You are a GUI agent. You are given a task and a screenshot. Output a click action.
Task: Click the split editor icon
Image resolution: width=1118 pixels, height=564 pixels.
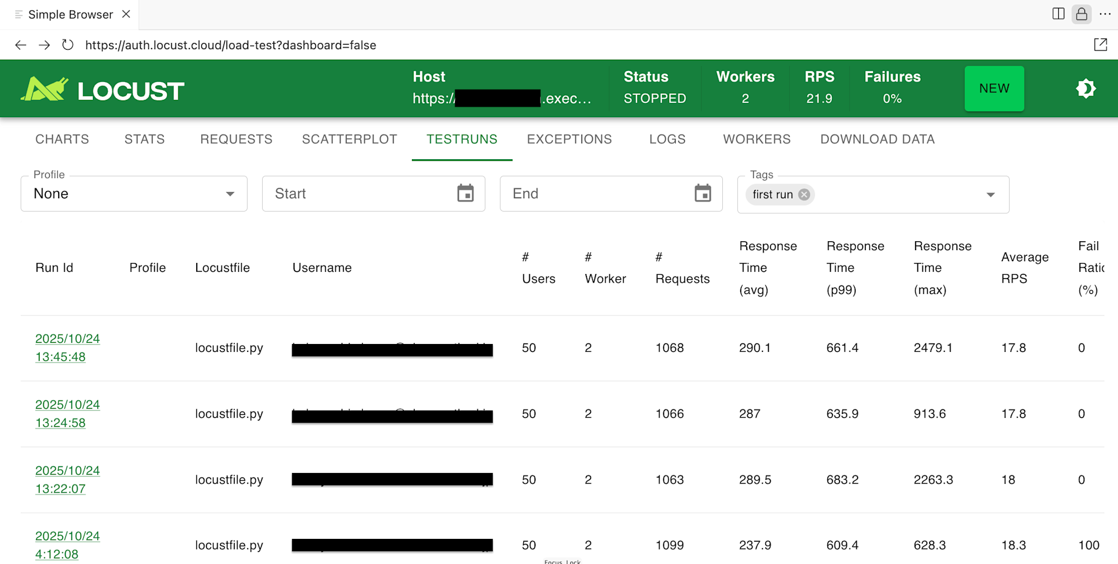[1058, 14]
